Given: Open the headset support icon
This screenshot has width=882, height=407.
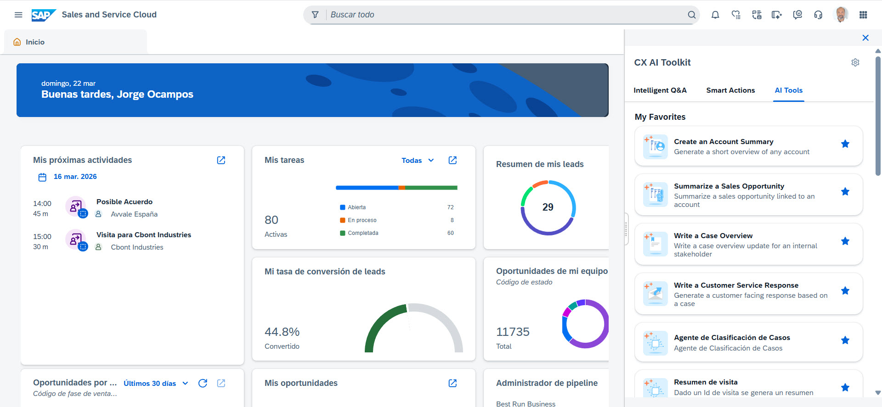Looking at the screenshot, I should tap(818, 15).
